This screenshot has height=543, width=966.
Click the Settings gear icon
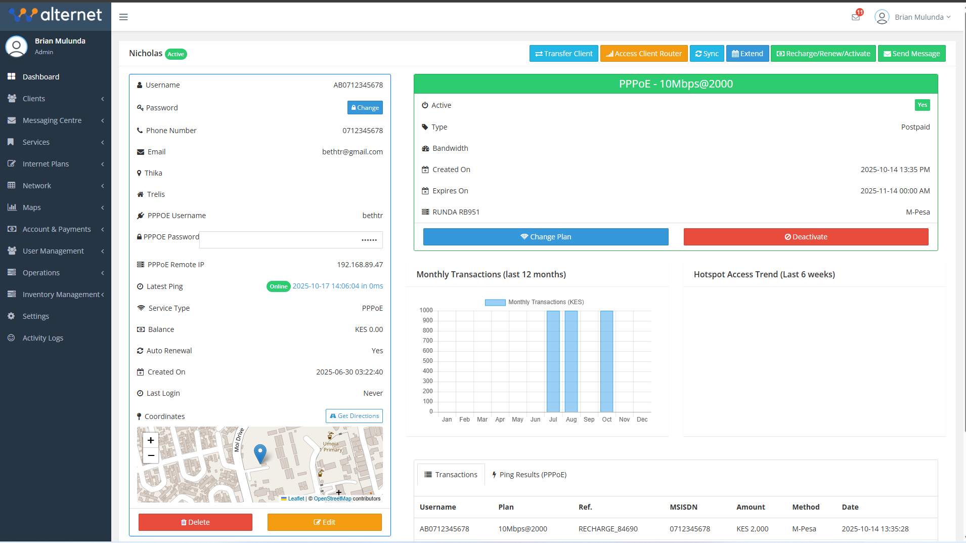[x=11, y=316]
